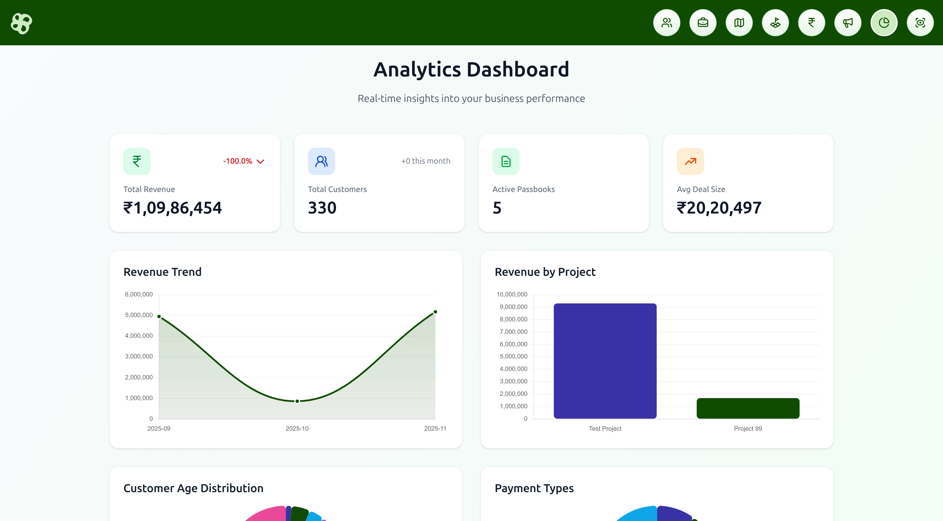The width and height of the screenshot is (943, 521).
Task: Click the rupee icon on the Total Revenue card
Action: [x=136, y=161]
